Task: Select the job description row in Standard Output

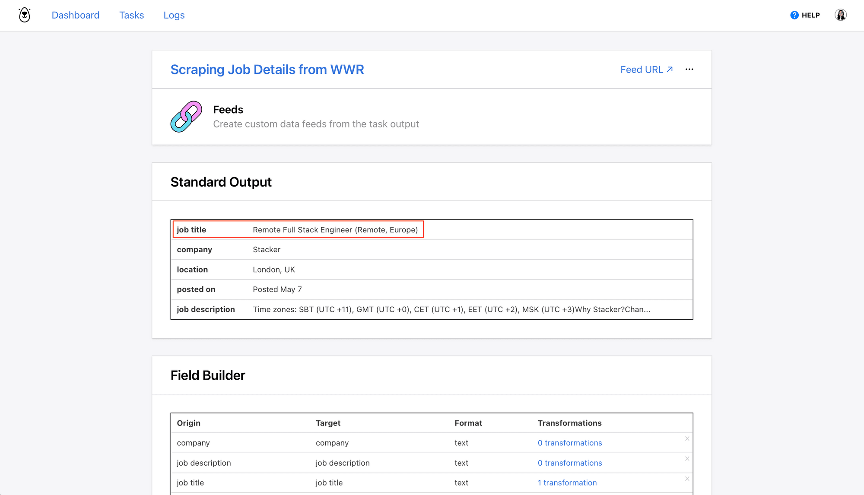Action: [x=432, y=309]
